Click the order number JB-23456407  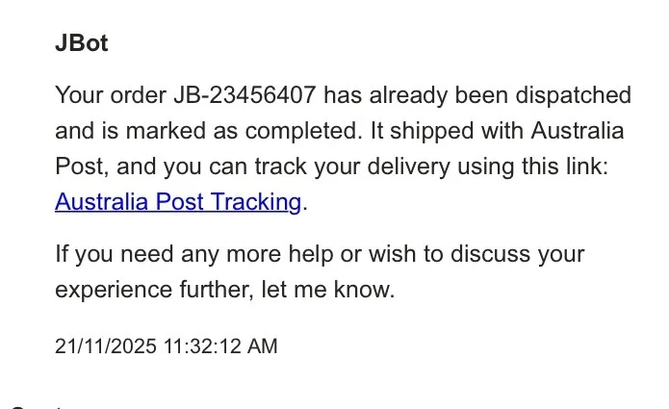click(x=245, y=95)
